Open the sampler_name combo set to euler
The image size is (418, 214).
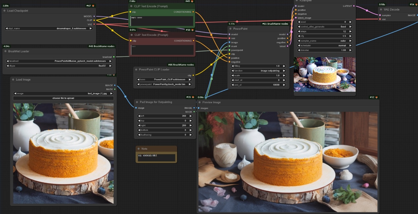pos(324,41)
